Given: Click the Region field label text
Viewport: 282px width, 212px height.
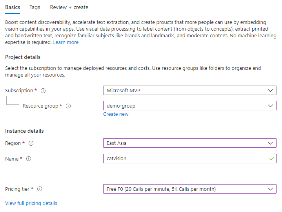Looking at the screenshot, I should pos(13,143).
